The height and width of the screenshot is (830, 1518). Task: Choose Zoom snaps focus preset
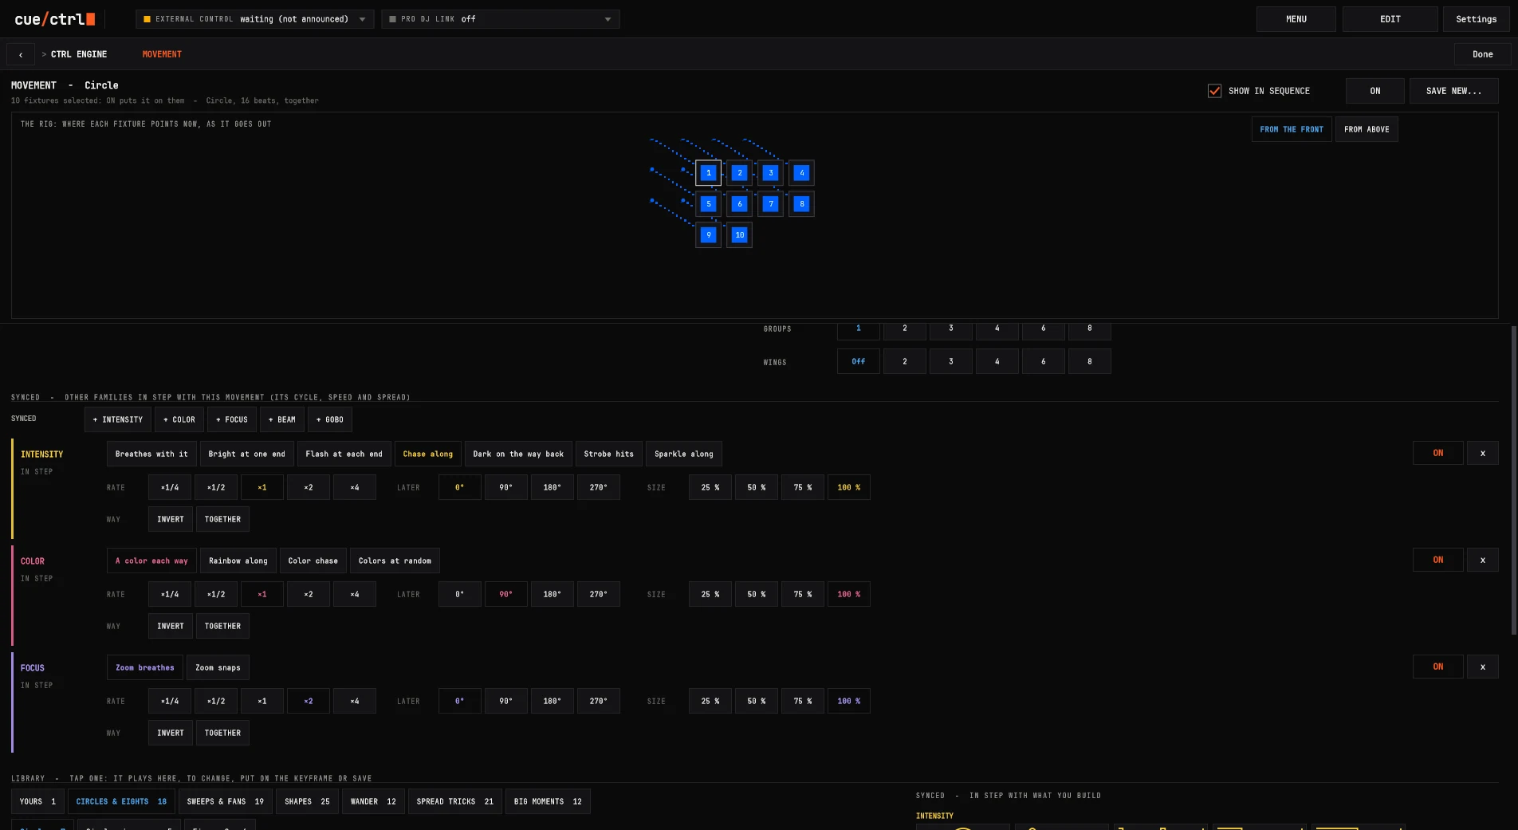click(218, 667)
